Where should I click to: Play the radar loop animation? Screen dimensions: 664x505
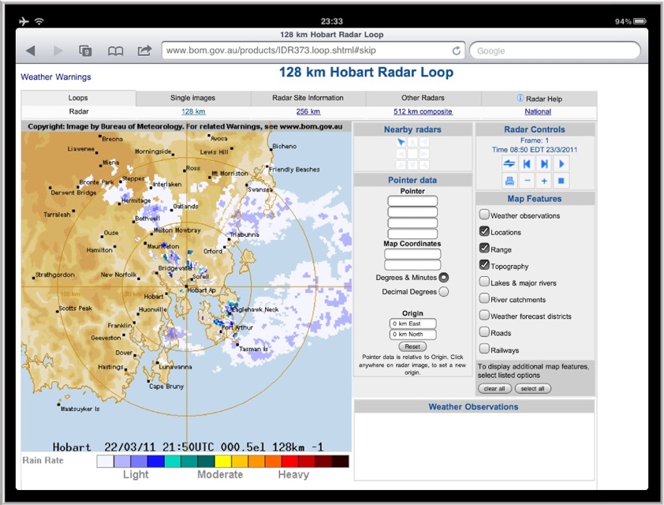(561, 163)
